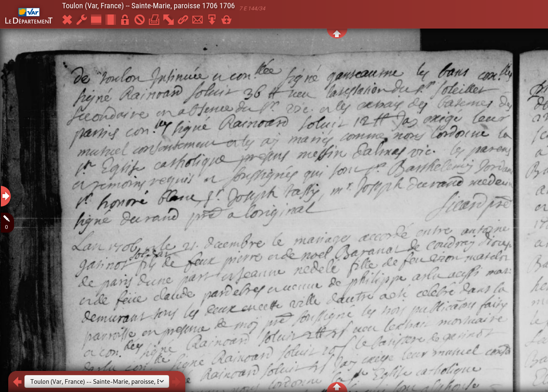
Task: Add image to basket icon
Action: pos(226,20)
